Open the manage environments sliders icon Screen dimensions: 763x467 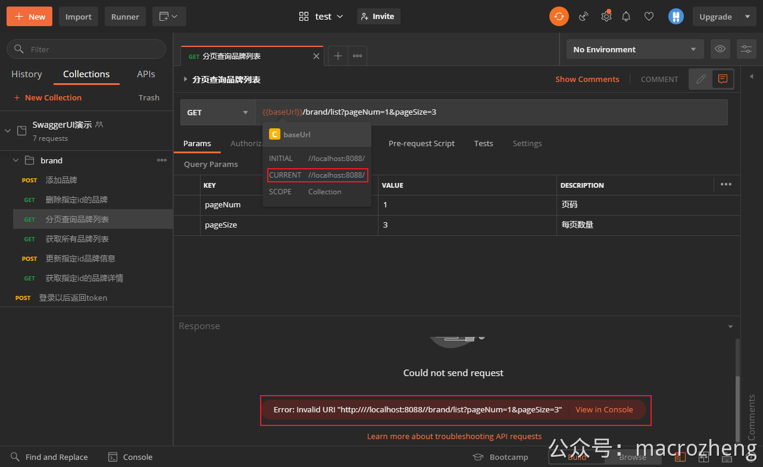point(746,49)
